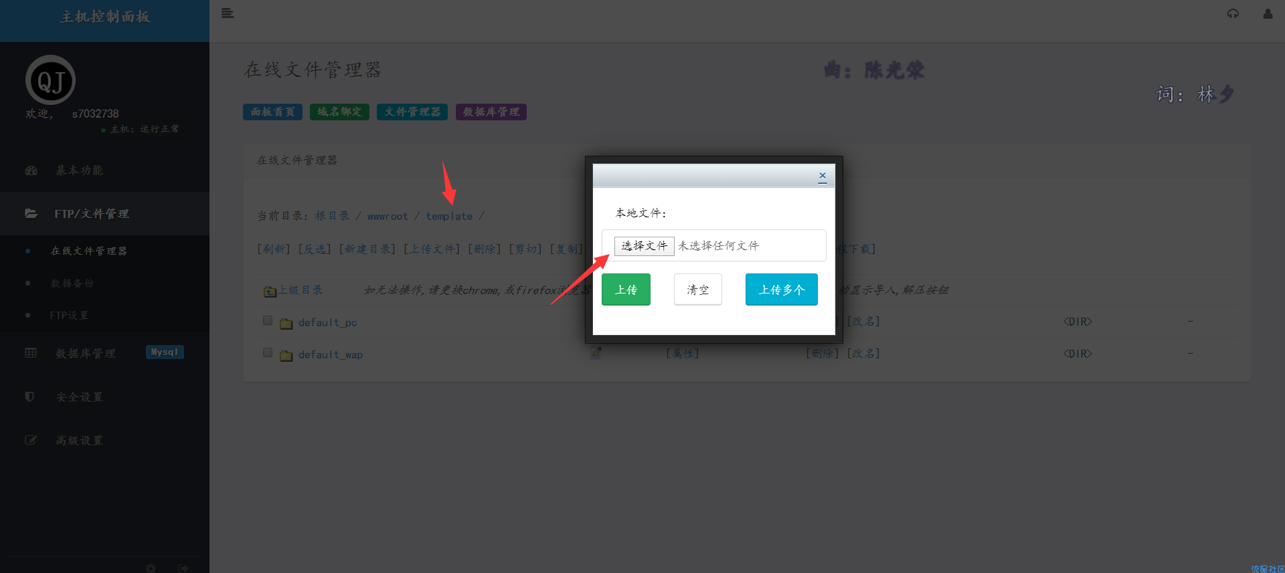Click the QJ avatar logo
The width and height of the screenshot is (1285, 573).
[x=50, y=80]
